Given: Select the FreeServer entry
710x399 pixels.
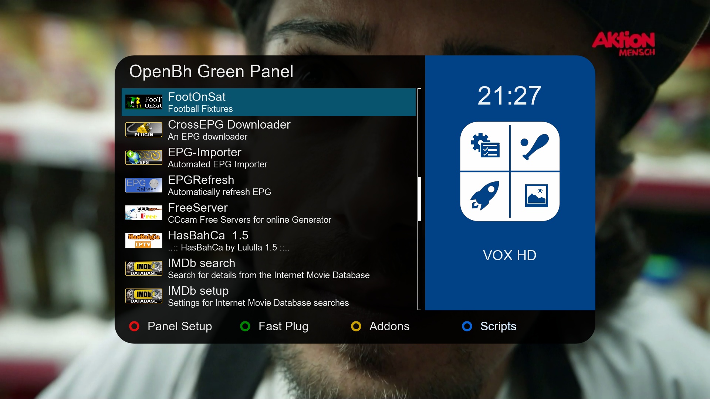Looking at the screenshot, I should [x=268, y=213].
